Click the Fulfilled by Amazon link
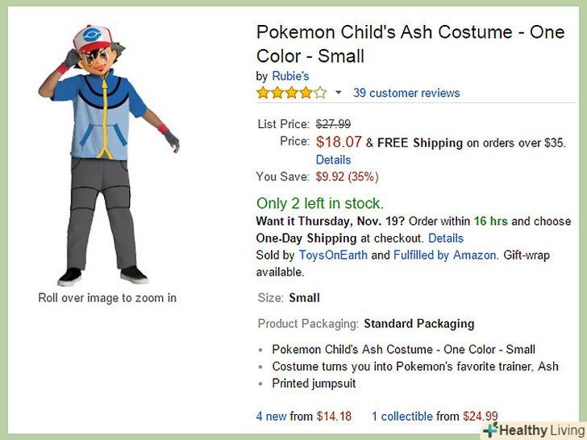This screenshot has width=587, height=440. [444, 255]
